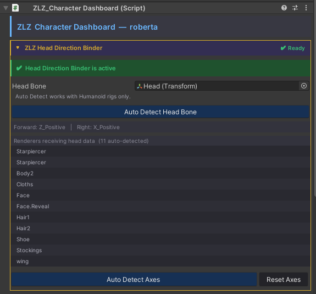
Task: Open component three-dot context menu
Action: click(x=306, y=8)
